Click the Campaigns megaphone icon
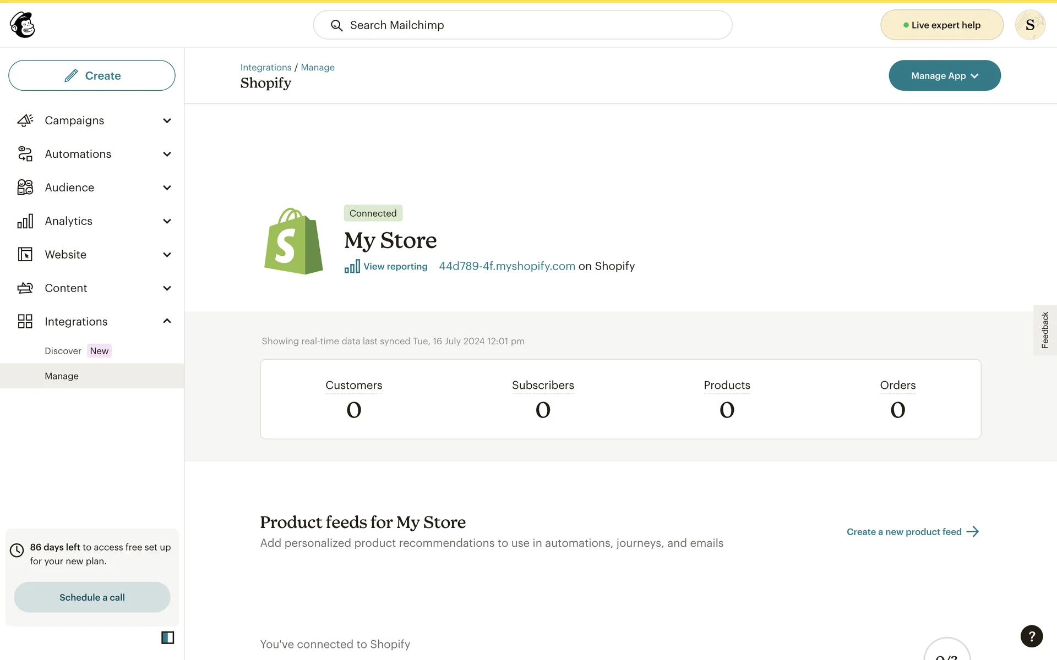Screen dimensions: 1057x660 (x=25, y=120)
